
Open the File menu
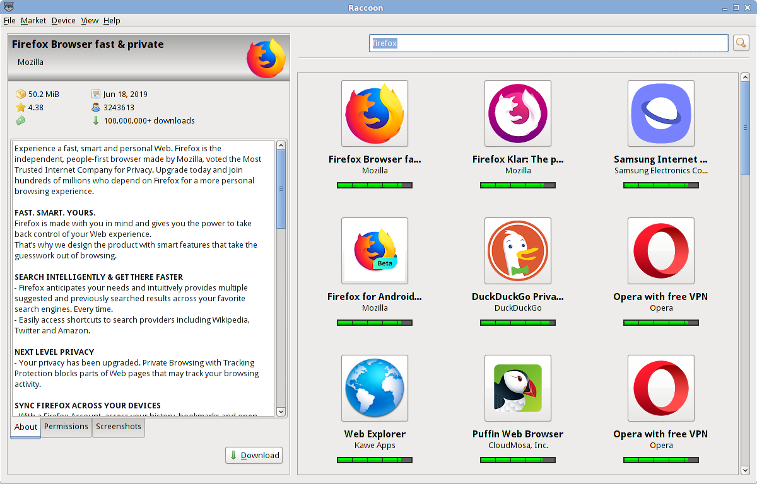click(x=9, y=21)
